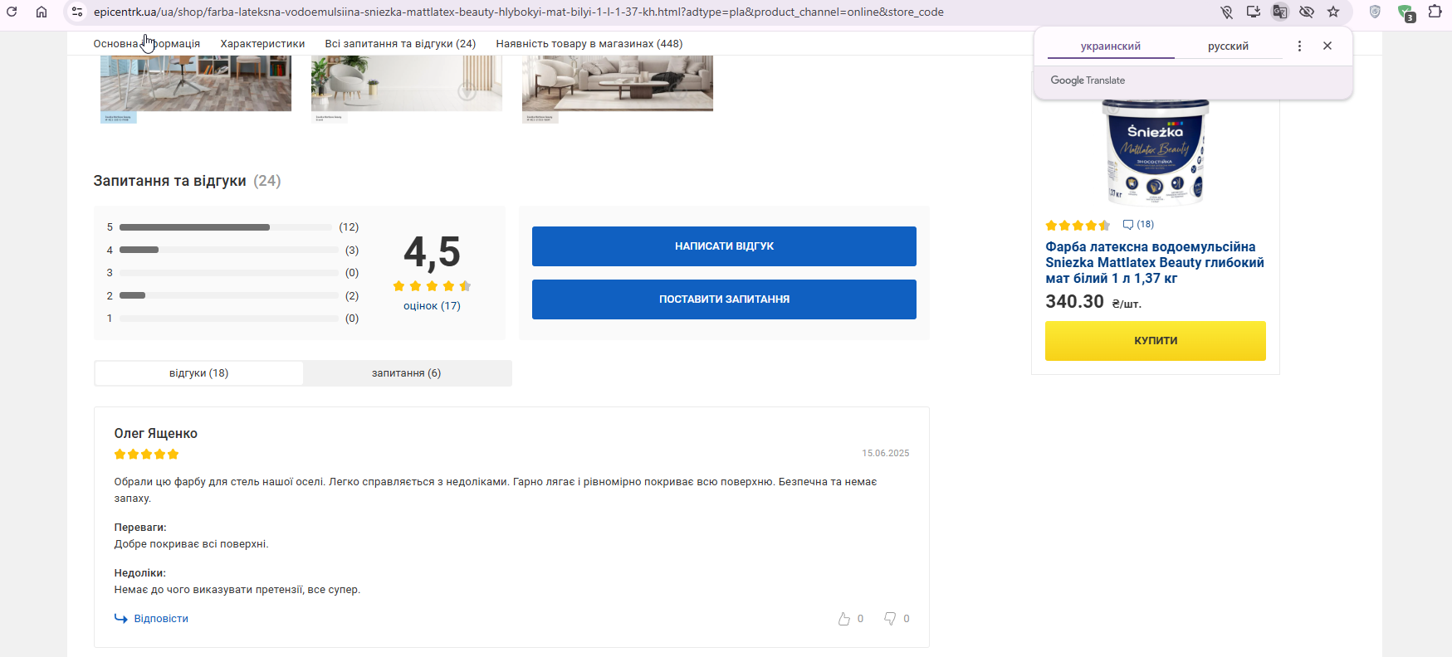Click the Запитання та відгуки (24) heading
The width and height of the screenshot is (1452, 657).
click(187, 181)
